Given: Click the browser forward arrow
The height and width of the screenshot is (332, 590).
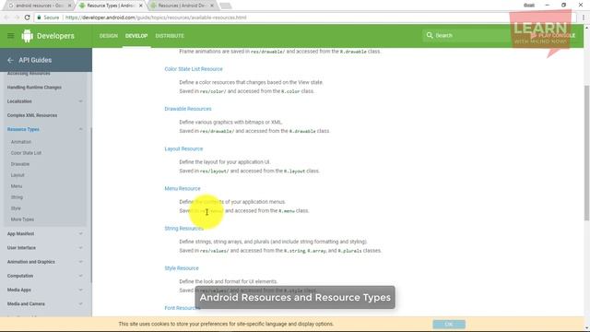Looking at the screenshot, I should (x=17, y=18).
